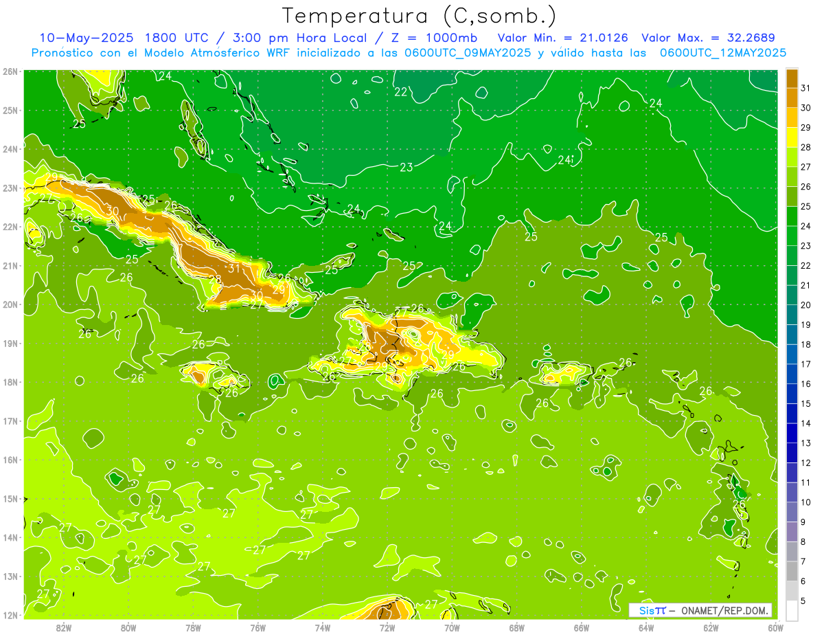Image resolution: width=824 pixels, height=637 pixels.
Task: Click the latitude axis label "19N"
Action: pyautogui.click(x=10, y=343)
